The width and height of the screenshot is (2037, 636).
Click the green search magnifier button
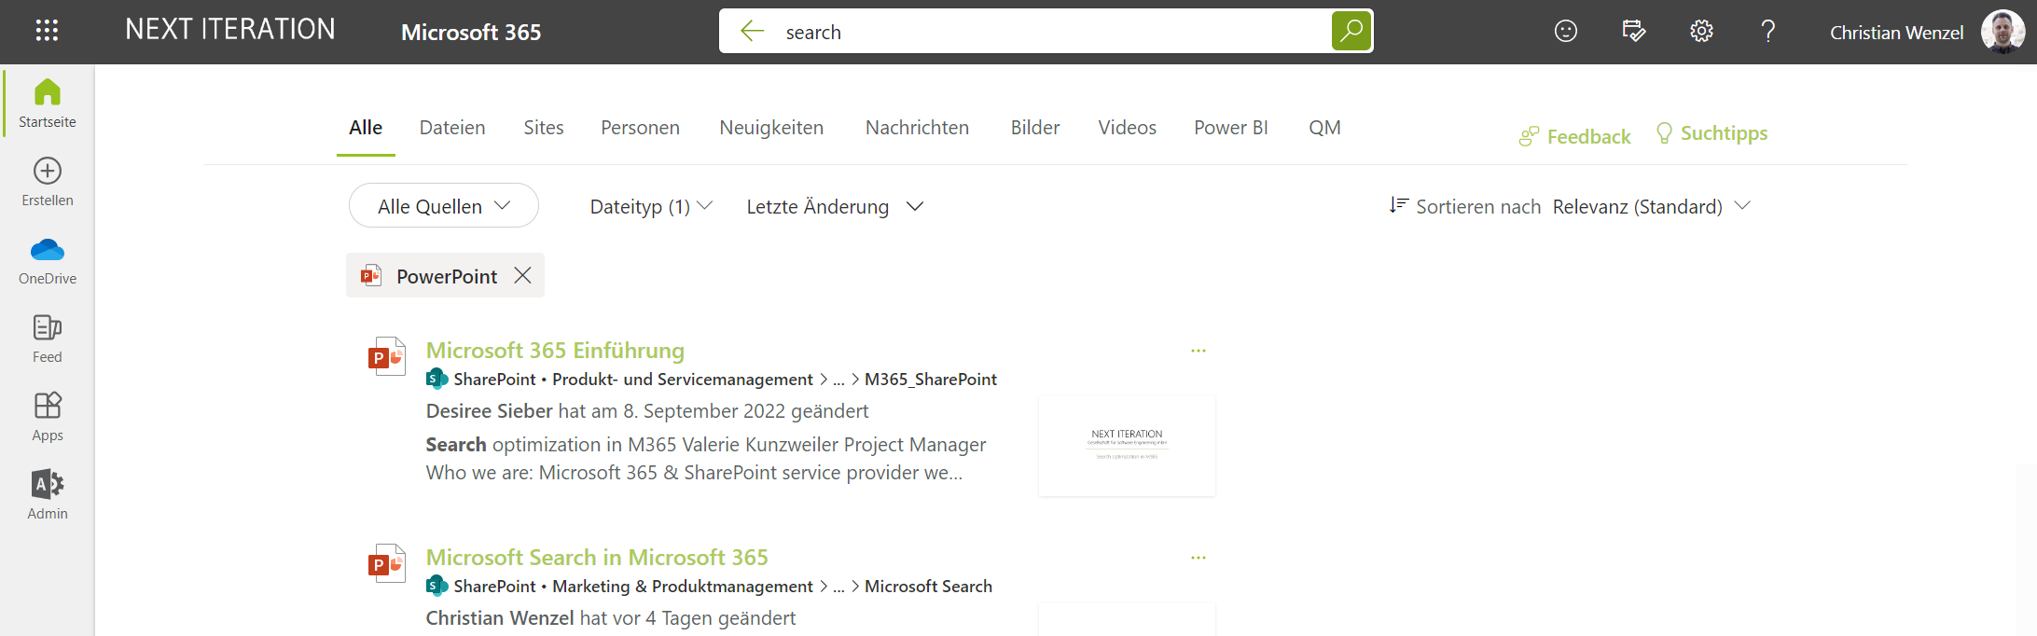point(1351,32)
